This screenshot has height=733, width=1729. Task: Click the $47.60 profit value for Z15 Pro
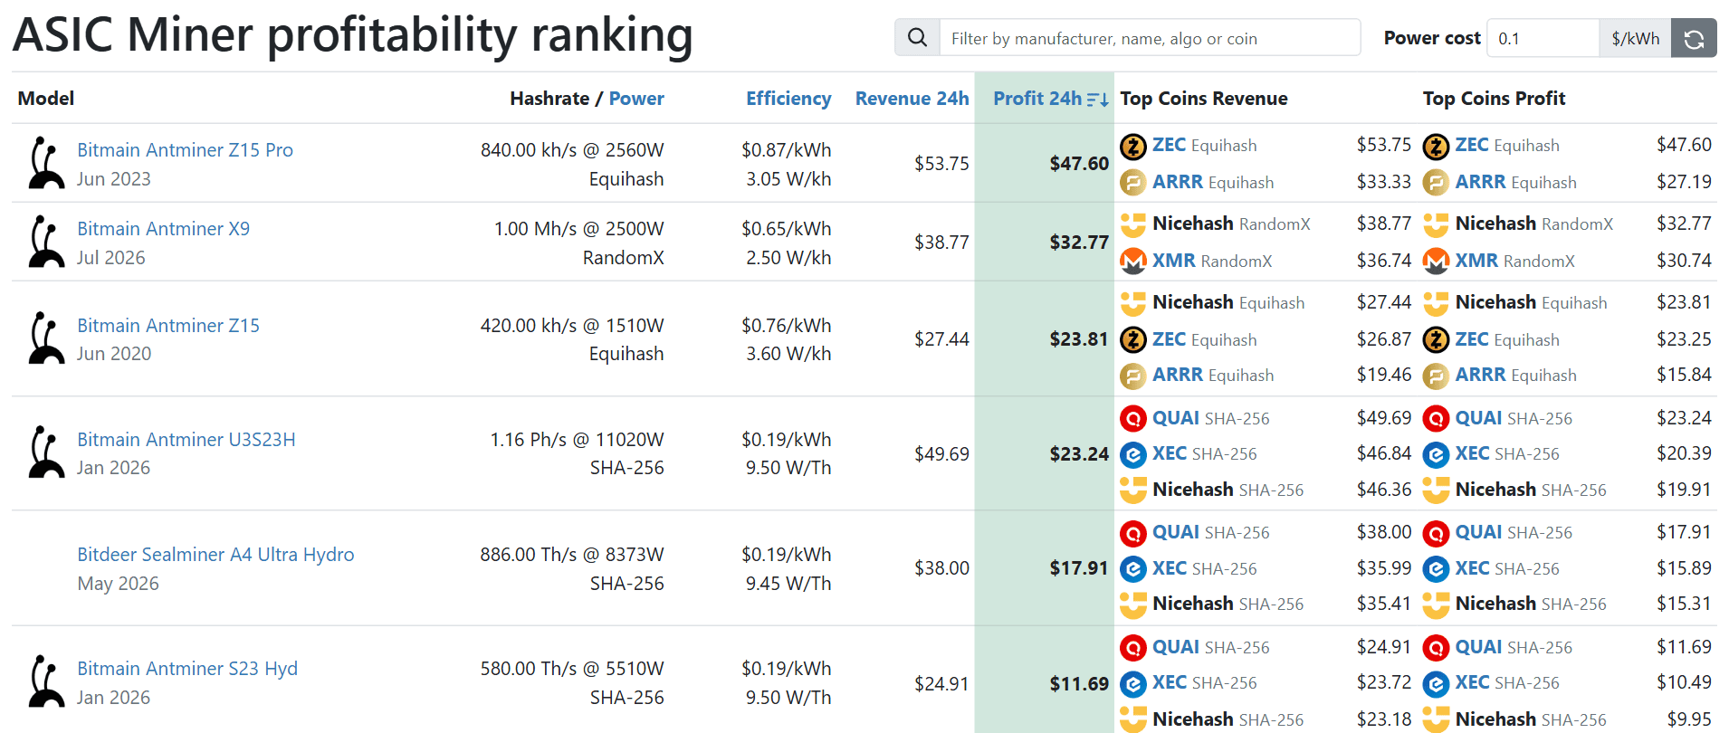(x=1079, y=164)
